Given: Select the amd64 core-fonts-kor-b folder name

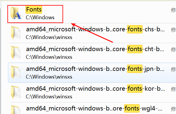Looking at the screenshot, I should tap(95, 89).
